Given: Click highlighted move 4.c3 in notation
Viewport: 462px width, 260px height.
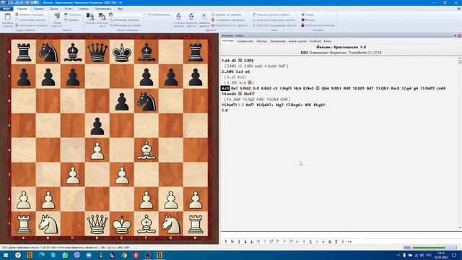Looking at the screenshot, I should 225,88.
